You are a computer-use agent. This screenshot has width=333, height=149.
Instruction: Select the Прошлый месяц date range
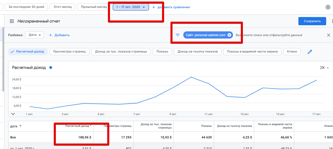coord(94,7)
